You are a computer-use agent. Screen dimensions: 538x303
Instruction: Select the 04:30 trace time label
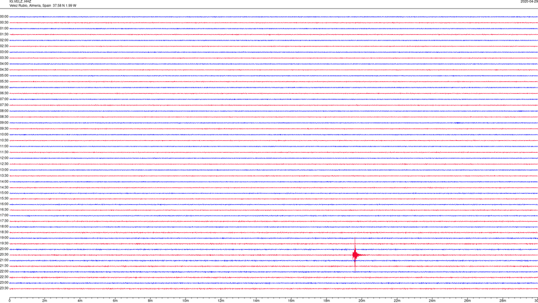pos(4,70)
